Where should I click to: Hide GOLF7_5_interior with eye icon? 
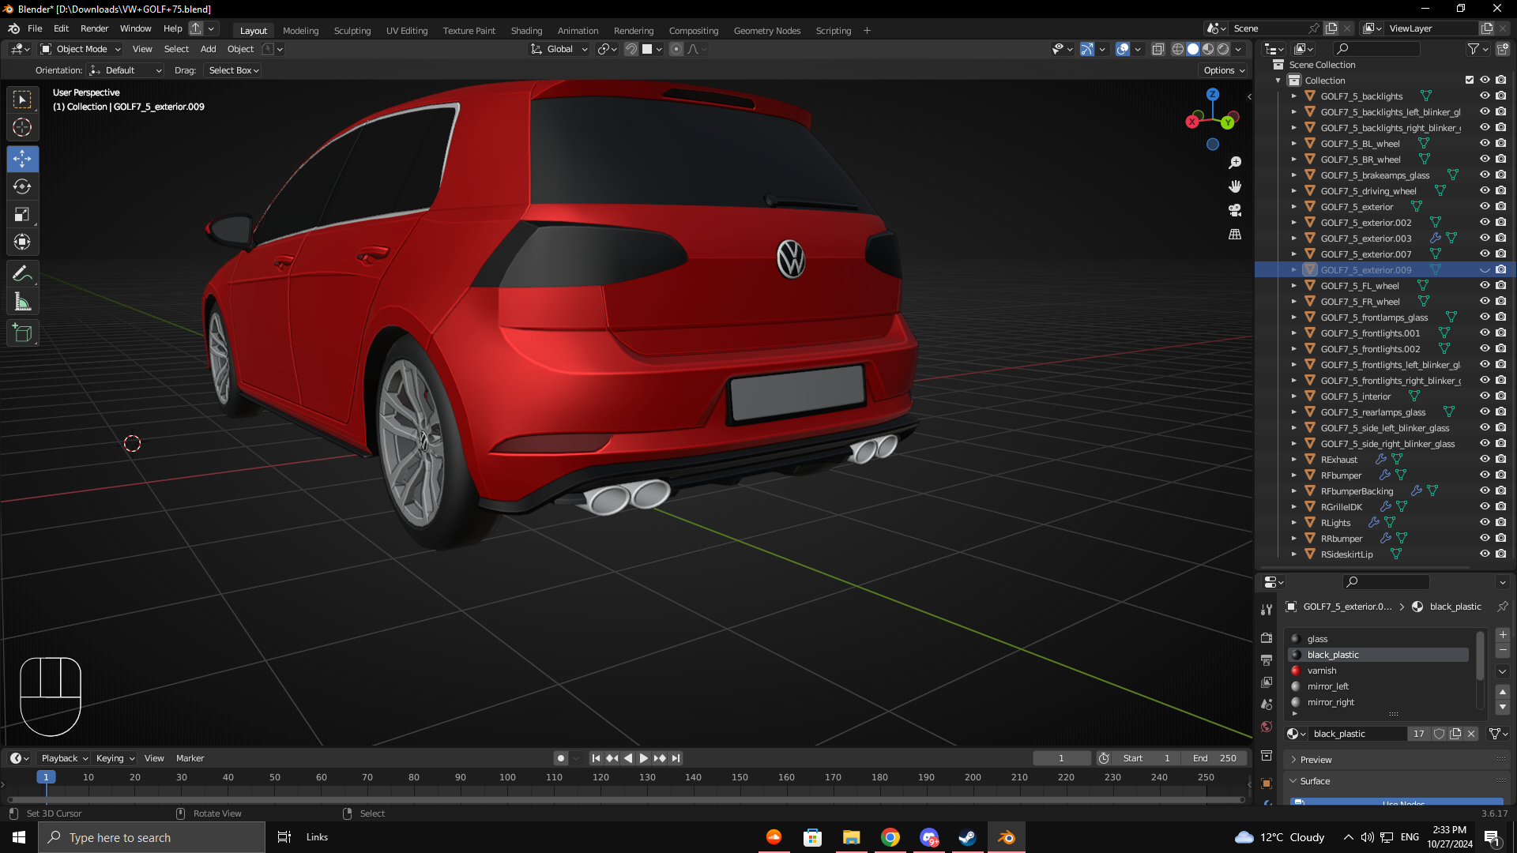coord(1485,396)
